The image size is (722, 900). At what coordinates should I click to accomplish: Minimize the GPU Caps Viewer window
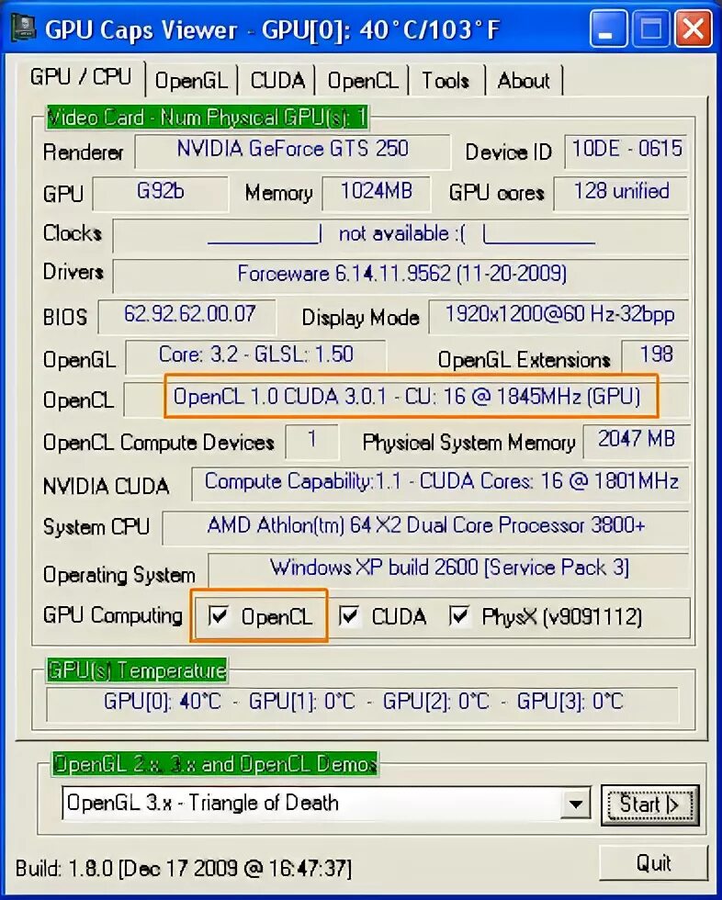tap(608, 28)
